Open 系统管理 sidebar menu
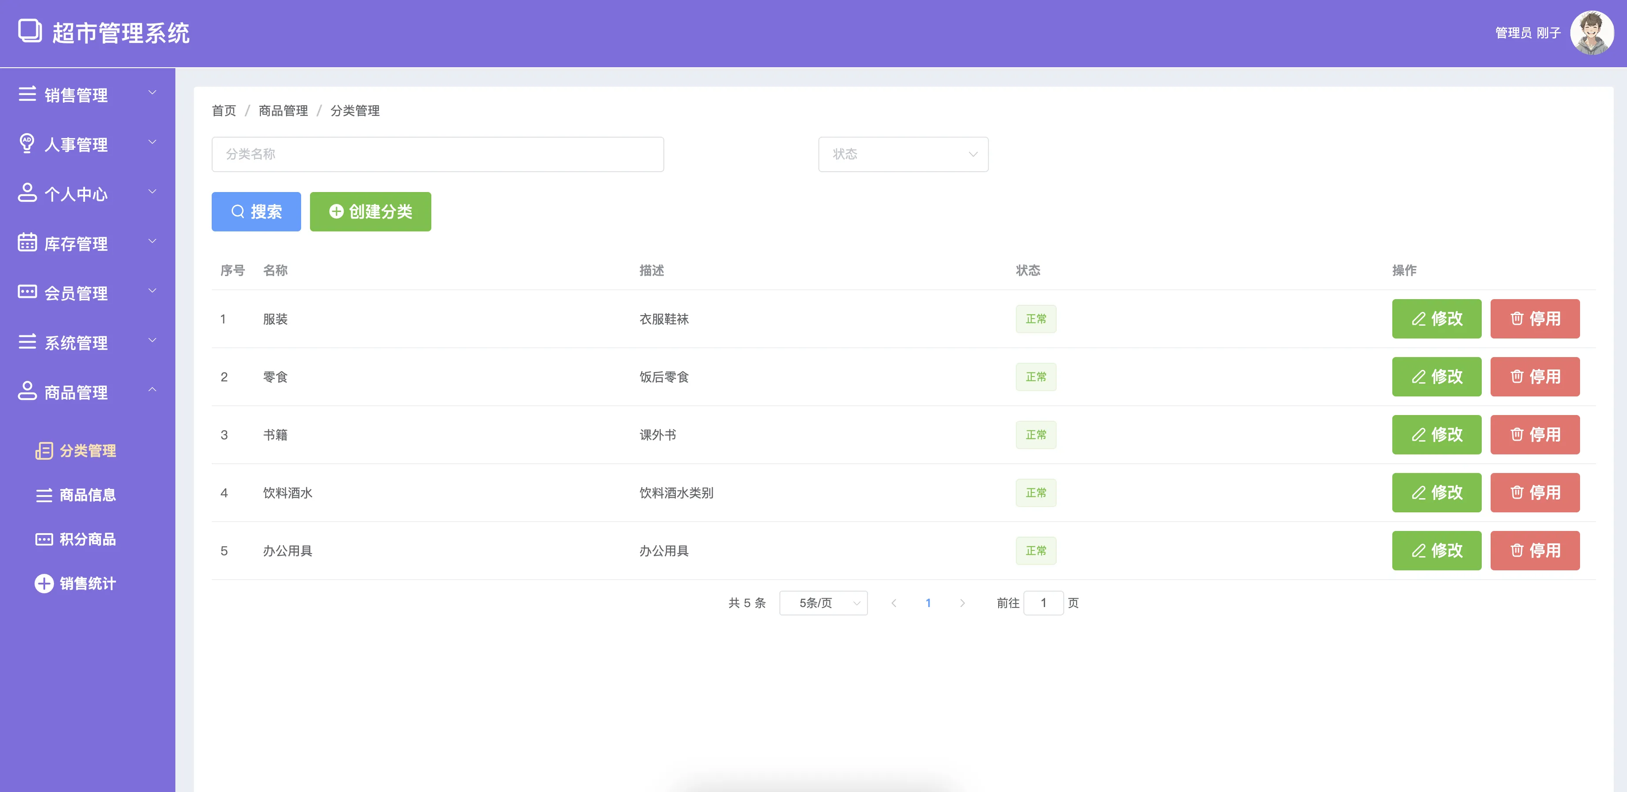1627x792 pixels. click(x=76, y=342)
